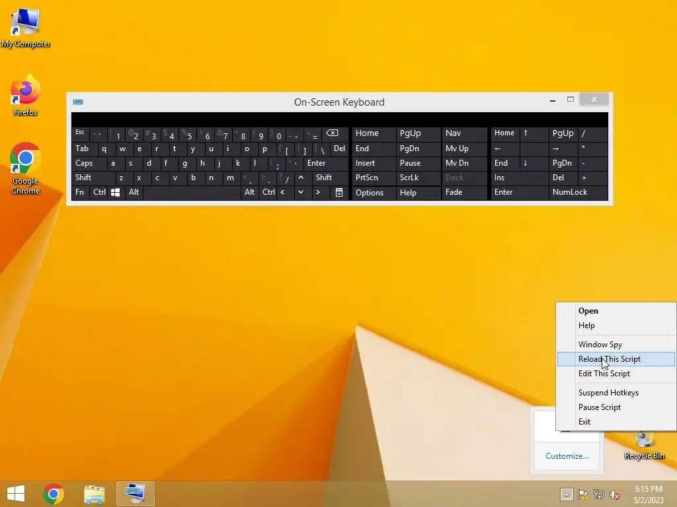
Task: Show hidden tray icons arrow
Action: [567, 494]
